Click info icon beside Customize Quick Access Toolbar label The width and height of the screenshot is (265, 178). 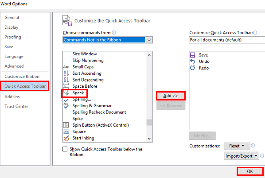(x=255, y=33)
